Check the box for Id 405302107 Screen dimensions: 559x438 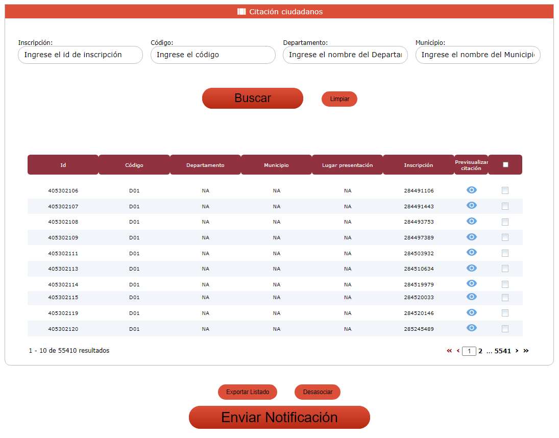coord(505,206)
